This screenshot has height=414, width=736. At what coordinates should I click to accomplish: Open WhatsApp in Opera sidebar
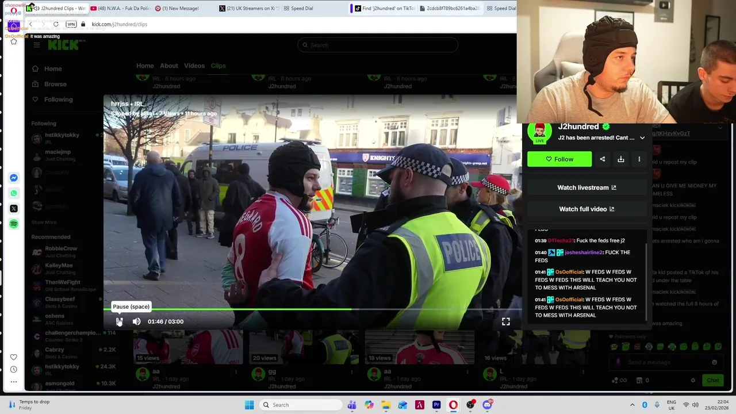(14, 193)
